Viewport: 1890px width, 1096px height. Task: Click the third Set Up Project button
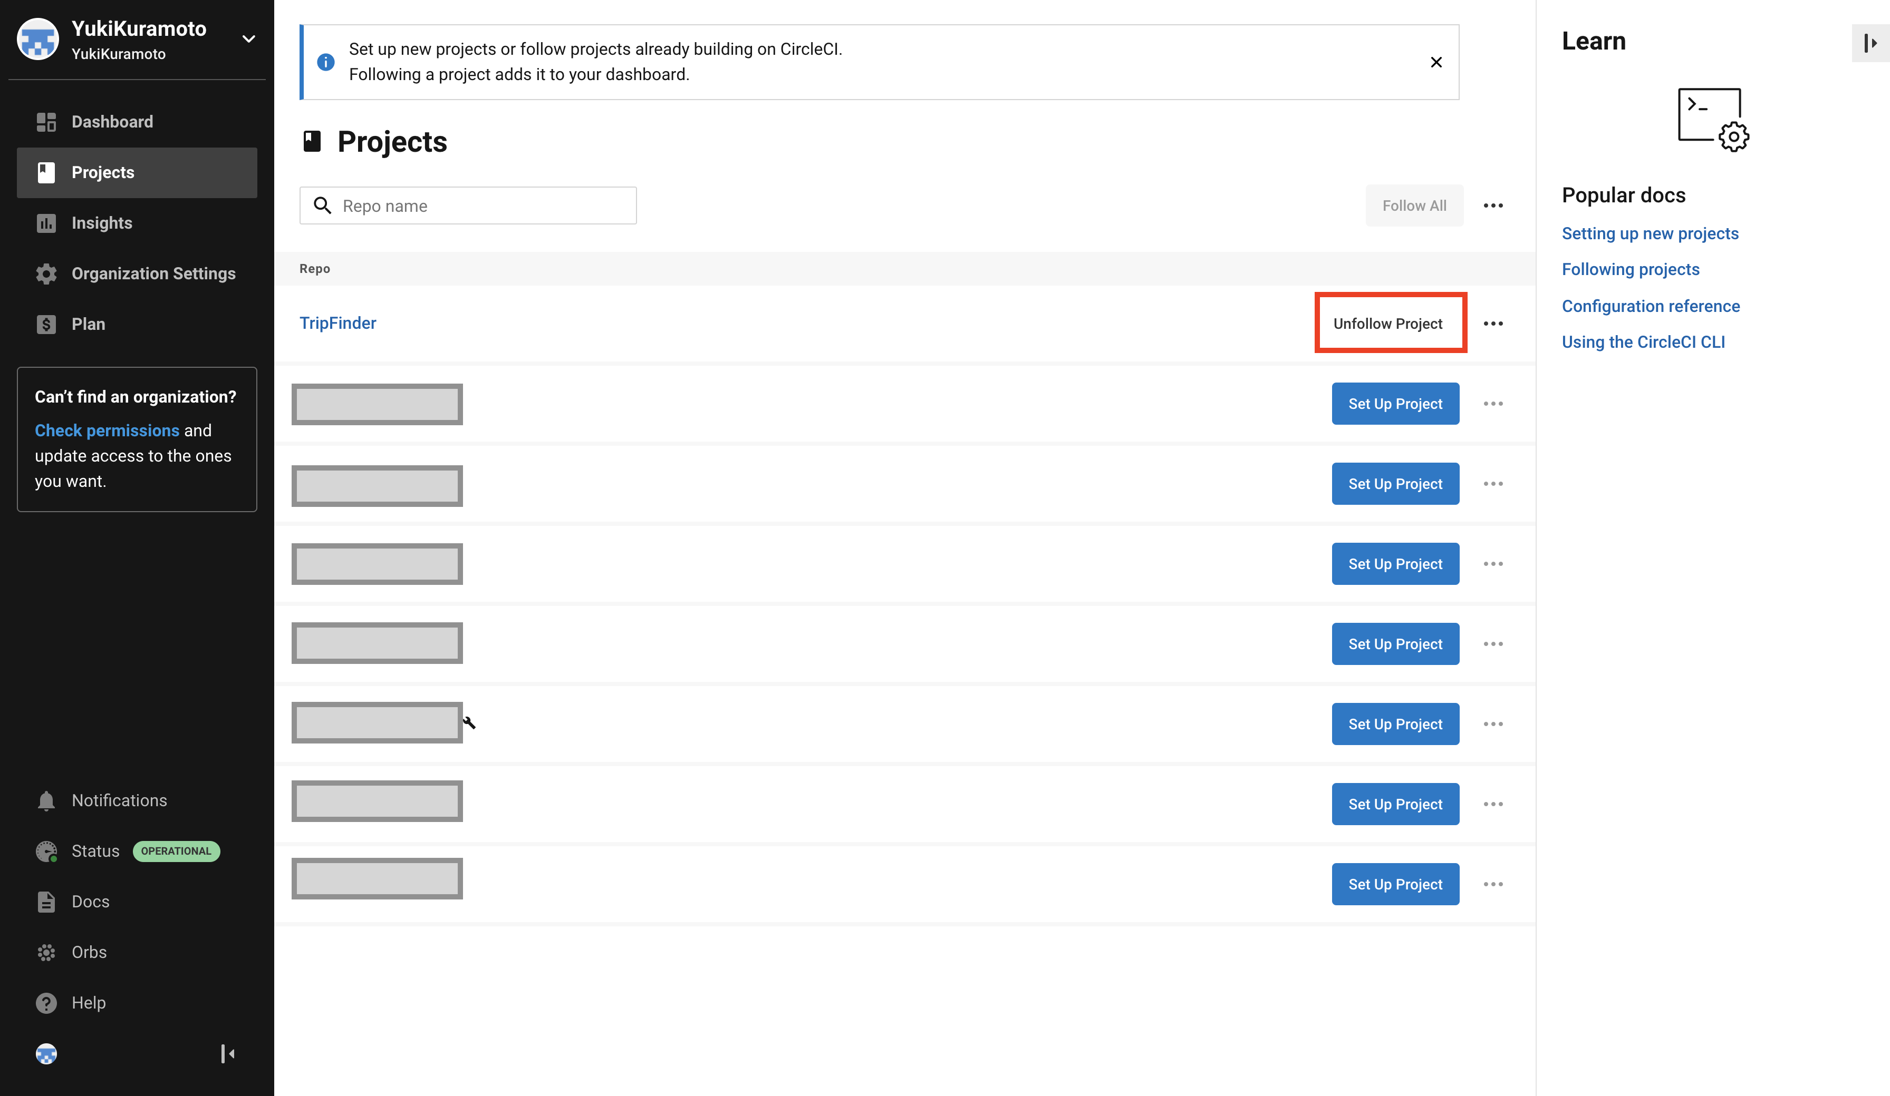(1395, 564)
